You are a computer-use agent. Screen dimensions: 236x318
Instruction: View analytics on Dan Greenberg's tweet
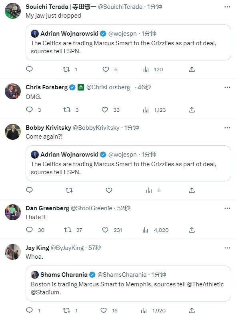tap(146, 230)
